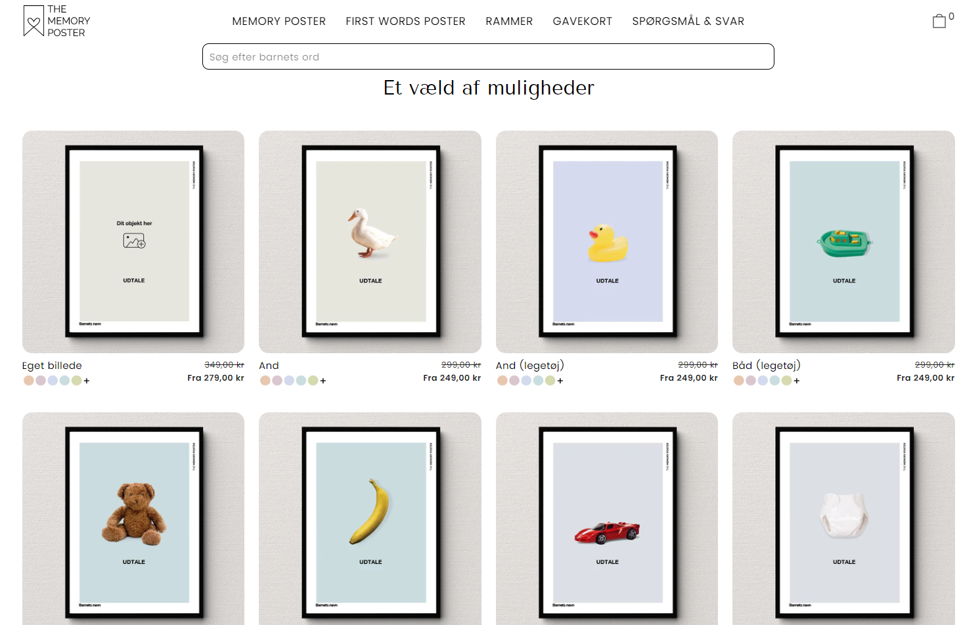Show more colors plus under And (legetøj)
The image size is (961, 625).
[x=560, y=381]
